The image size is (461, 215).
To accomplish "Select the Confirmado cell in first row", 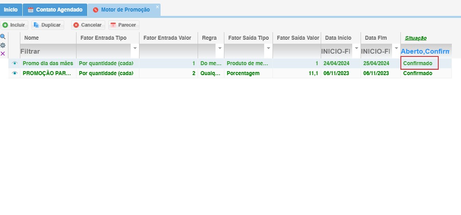I will (x=419, y=63).
